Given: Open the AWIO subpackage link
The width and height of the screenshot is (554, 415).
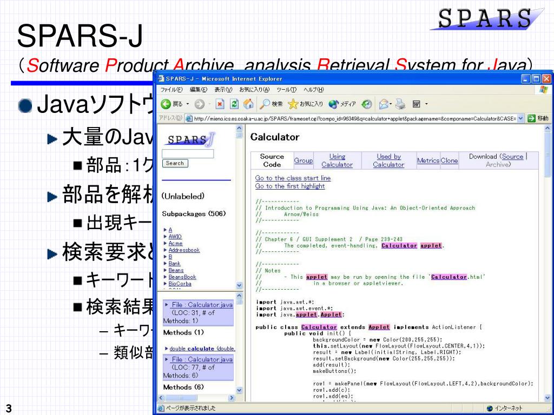Looking at the screenshot, I should [175, 237].
